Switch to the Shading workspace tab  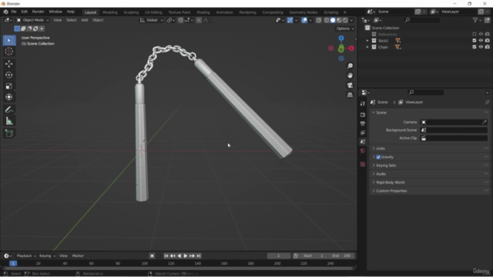pos(203,12)
